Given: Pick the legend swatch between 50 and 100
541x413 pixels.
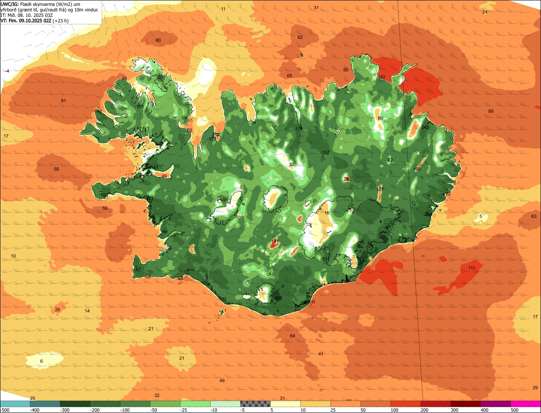Looking at the screenshot, I should (375, 404).
